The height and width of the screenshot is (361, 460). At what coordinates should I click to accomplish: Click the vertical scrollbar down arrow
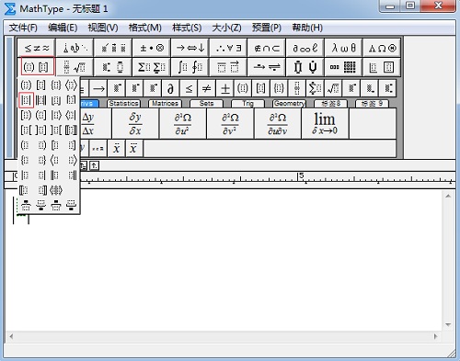point(448,324)
